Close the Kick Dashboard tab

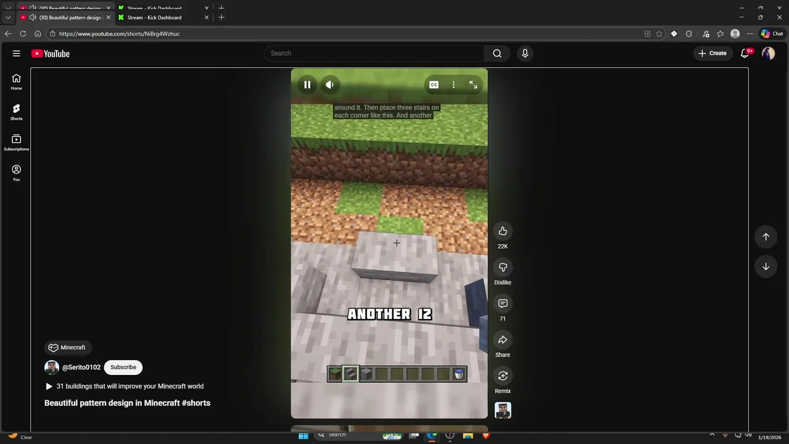tap(206, 17)
